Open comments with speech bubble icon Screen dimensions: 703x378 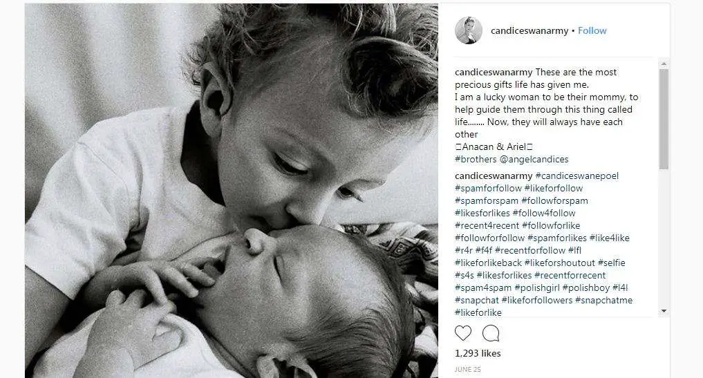click(491, 333)
